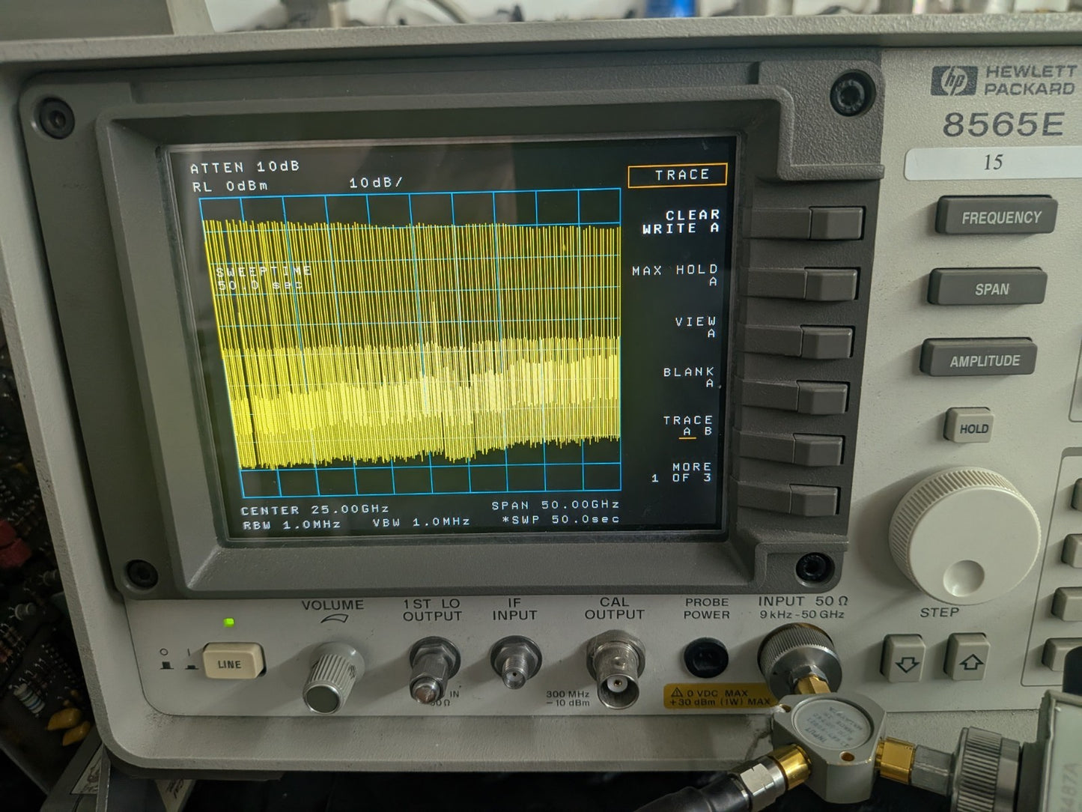
Task: Click the white tag numbered 15
Action: (x=992, y=163)
